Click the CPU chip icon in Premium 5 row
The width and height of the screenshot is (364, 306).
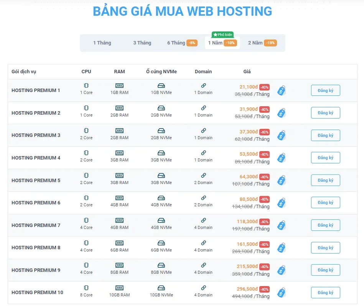(x=86, y=175)
